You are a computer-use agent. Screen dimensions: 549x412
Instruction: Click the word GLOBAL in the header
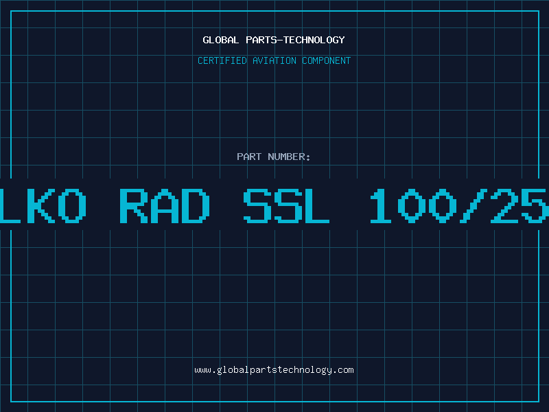click(x=220, y=40)
